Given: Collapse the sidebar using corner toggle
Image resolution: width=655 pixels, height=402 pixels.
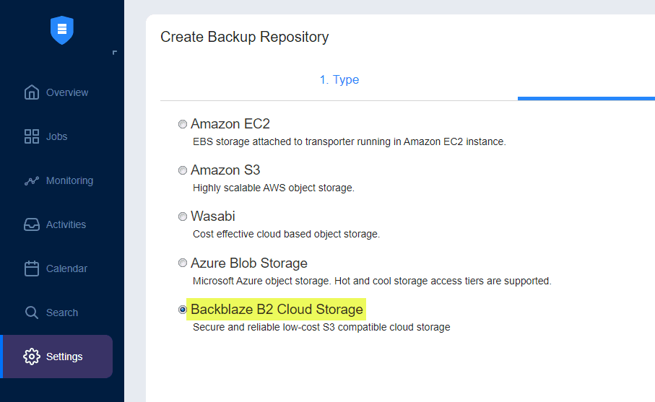Looking at the screenshot, I should pos(114,53).
